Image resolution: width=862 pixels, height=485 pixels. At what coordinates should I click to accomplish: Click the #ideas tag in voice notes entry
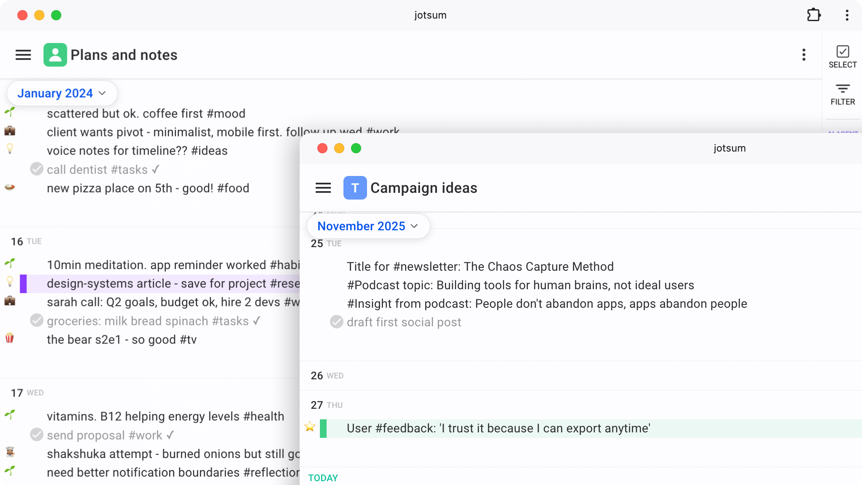[x=209, y=151]
